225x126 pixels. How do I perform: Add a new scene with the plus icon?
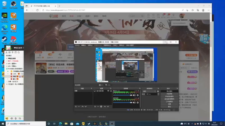click(x=76, y=107)
